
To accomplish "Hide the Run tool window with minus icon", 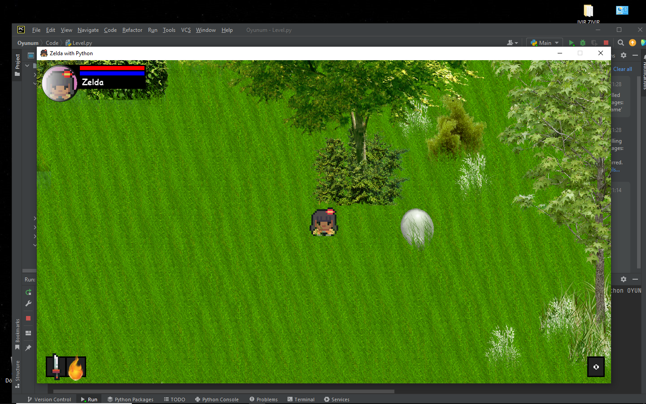I will click(635, 279).
